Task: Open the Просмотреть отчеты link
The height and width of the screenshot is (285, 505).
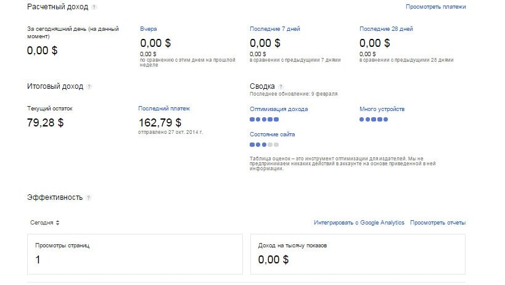Action: point(438,223)
